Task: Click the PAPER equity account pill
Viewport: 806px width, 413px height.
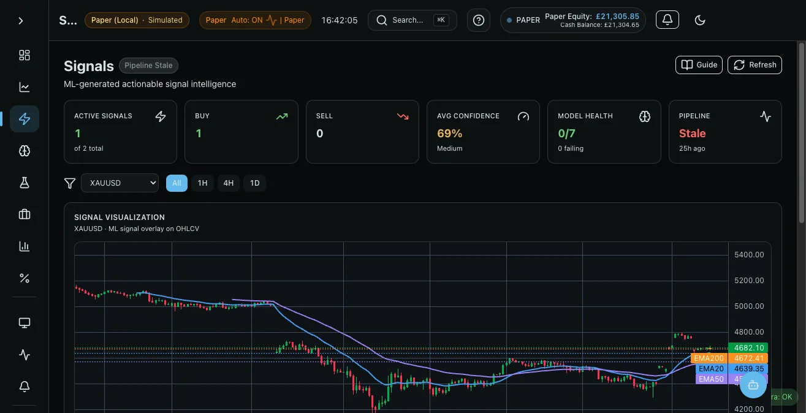Action: click(x=572, y=20)
